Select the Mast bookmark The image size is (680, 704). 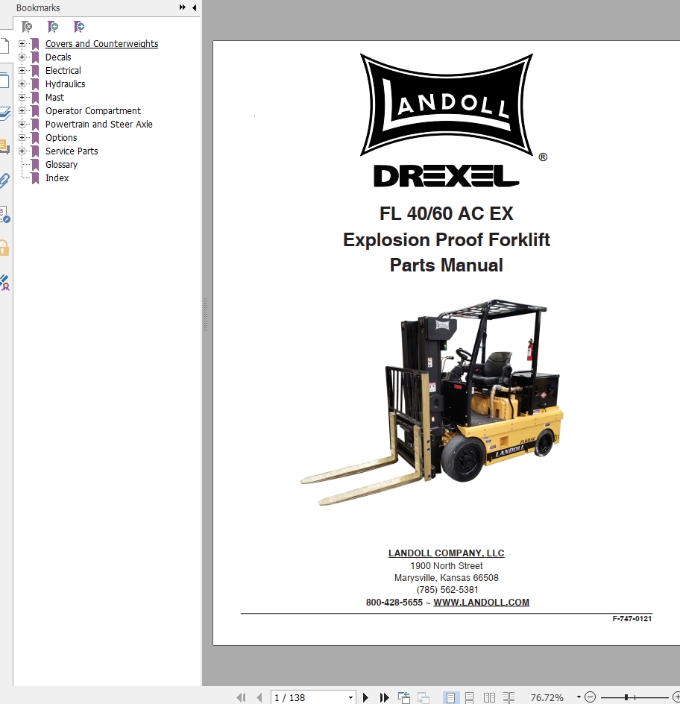[x=54, y=98]
